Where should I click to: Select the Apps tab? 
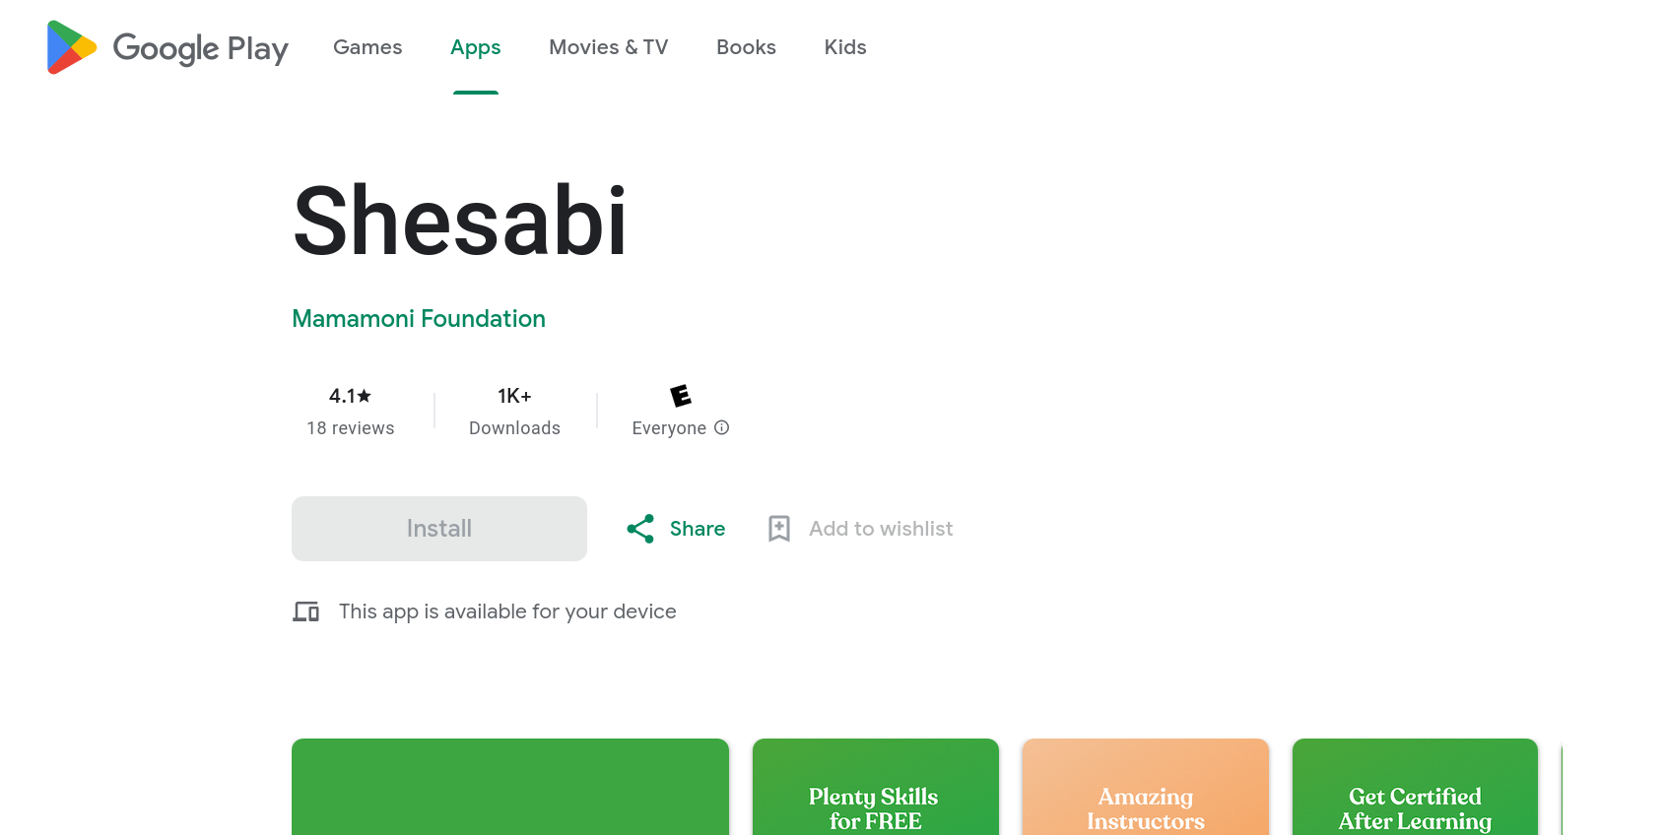(x=475, y=47)
